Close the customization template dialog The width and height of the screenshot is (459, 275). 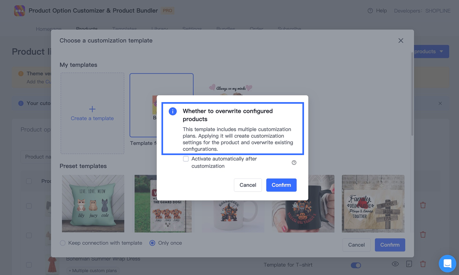click(x=401, y=41)
